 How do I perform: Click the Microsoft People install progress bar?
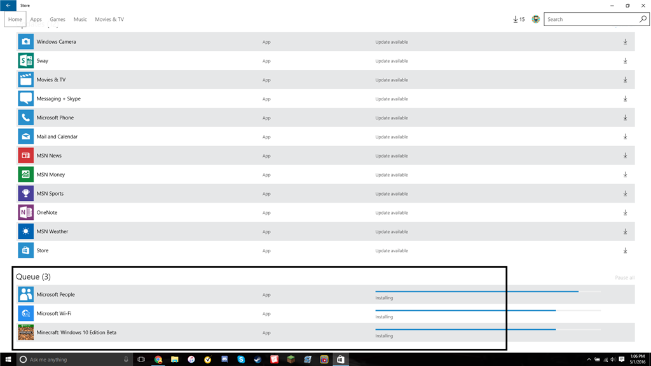(x=488, y=291)
